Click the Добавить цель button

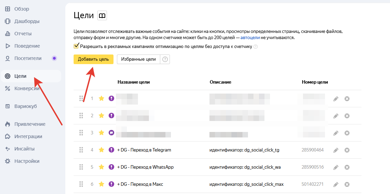click(x=93, y=59)
